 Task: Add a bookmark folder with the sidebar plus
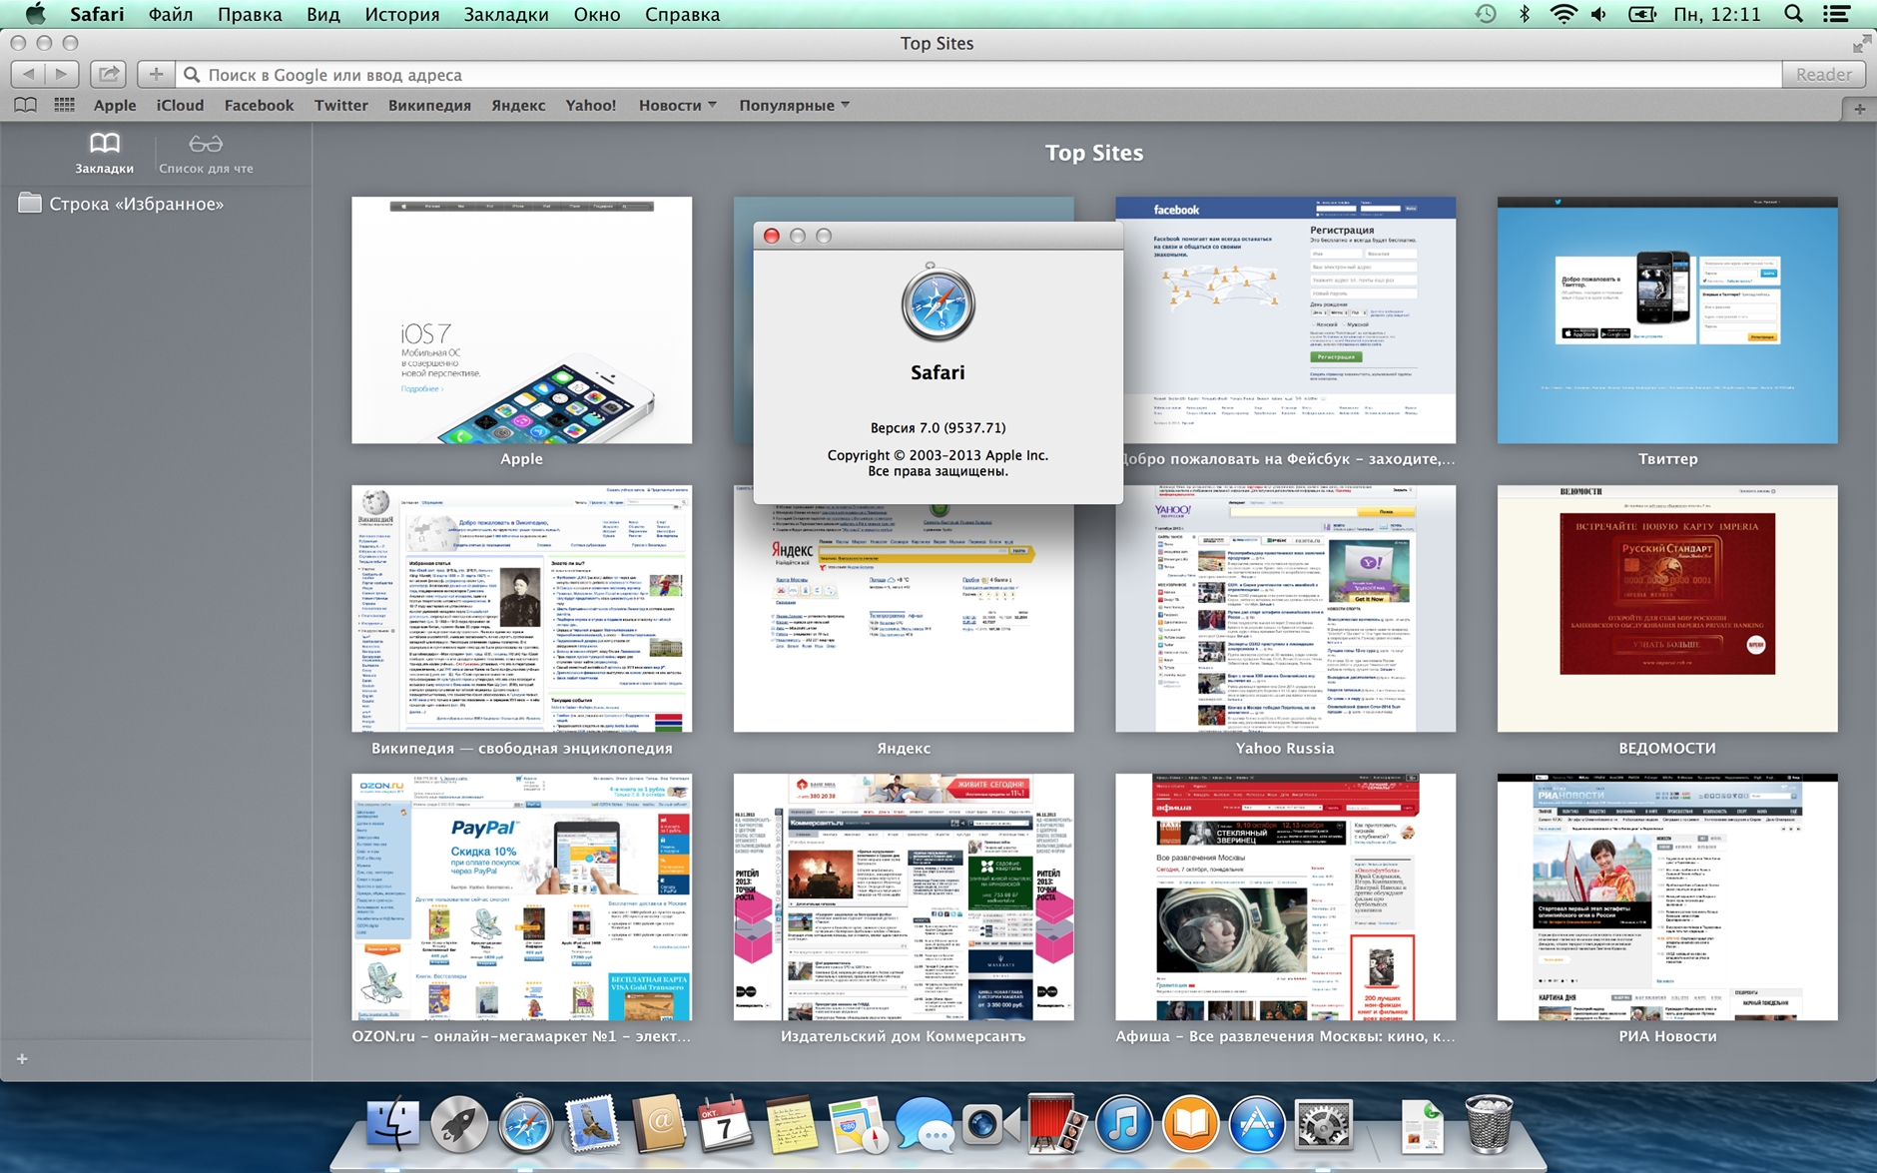[x=23, y=1058]
